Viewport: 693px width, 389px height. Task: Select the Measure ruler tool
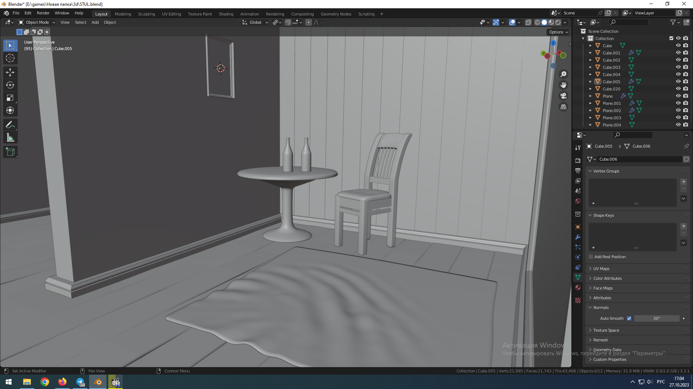pos(10,138)
